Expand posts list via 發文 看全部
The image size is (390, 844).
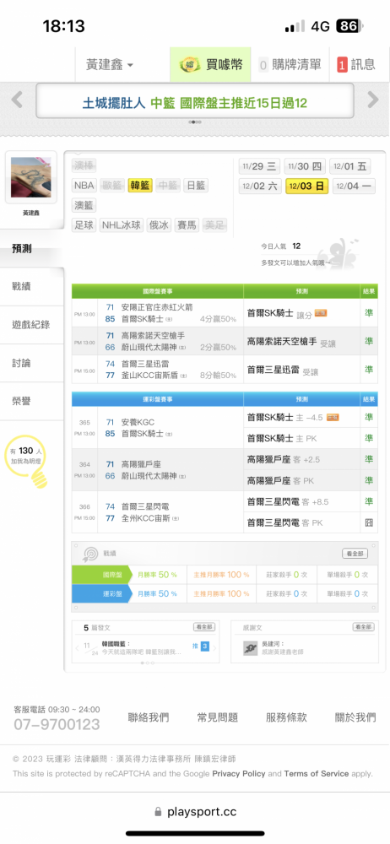(204, 627)
